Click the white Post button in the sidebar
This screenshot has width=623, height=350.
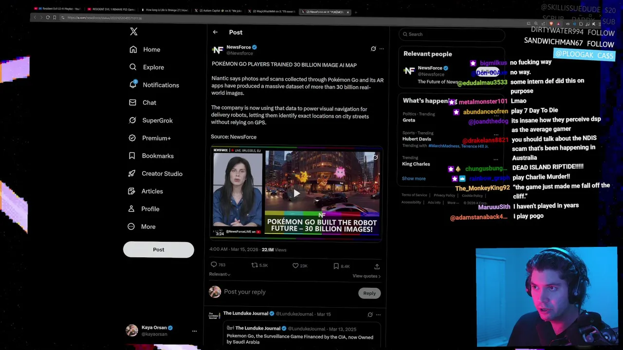coord(159,249)
